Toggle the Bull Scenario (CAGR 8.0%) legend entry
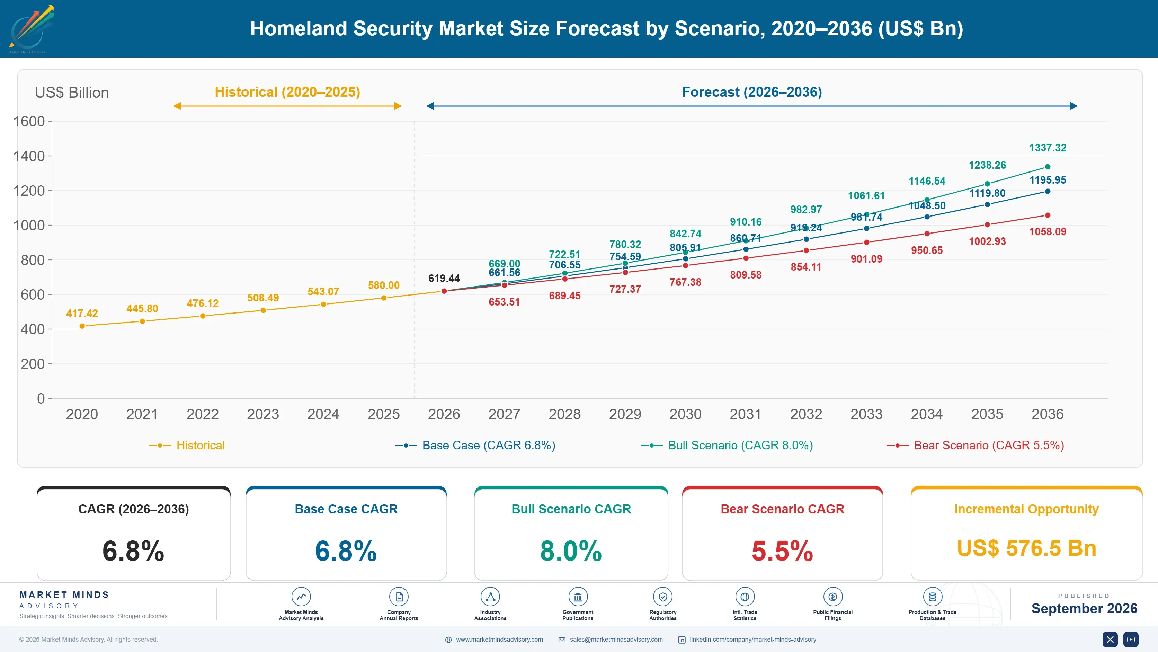The image size is (1158, 652). click(727, 445)
